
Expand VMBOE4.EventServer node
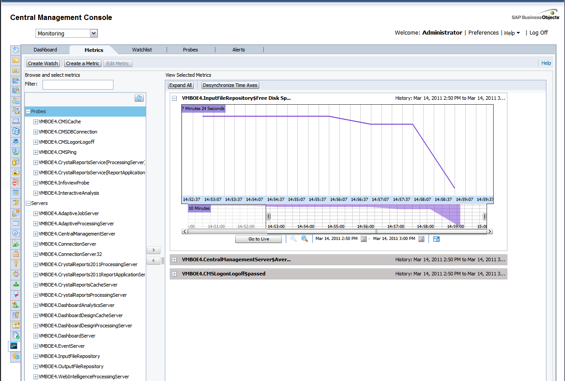(x=36, y=346)
